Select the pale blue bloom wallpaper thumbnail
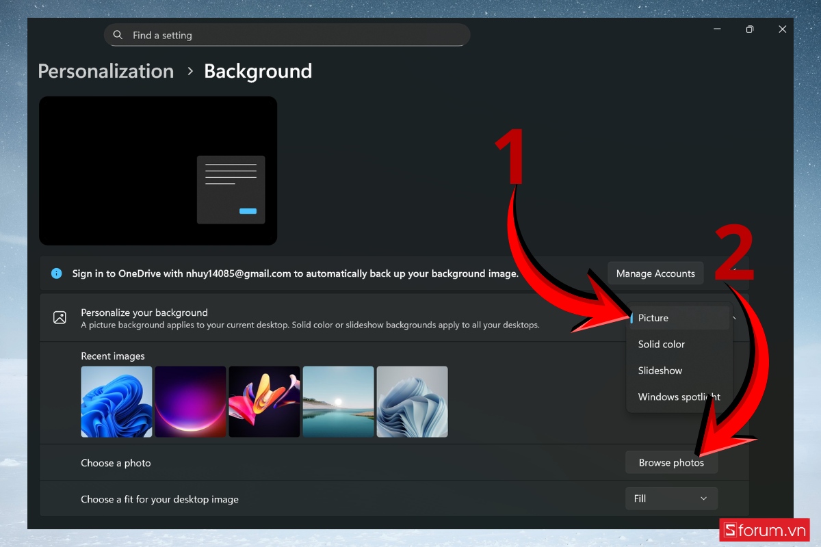 [413, 401]
